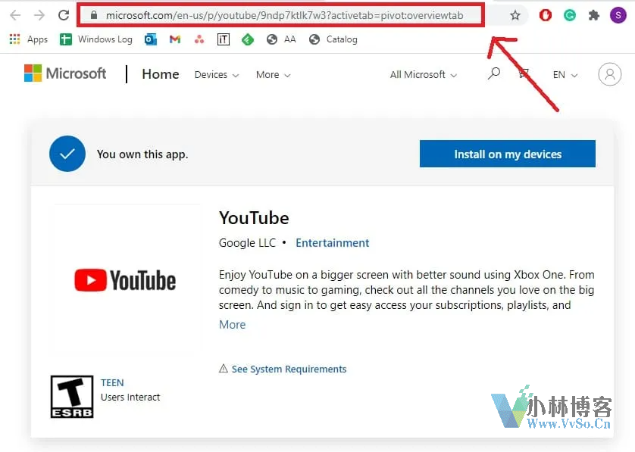Click the 'Users Interact' text

pyautogui.click(x=130, y=397)
